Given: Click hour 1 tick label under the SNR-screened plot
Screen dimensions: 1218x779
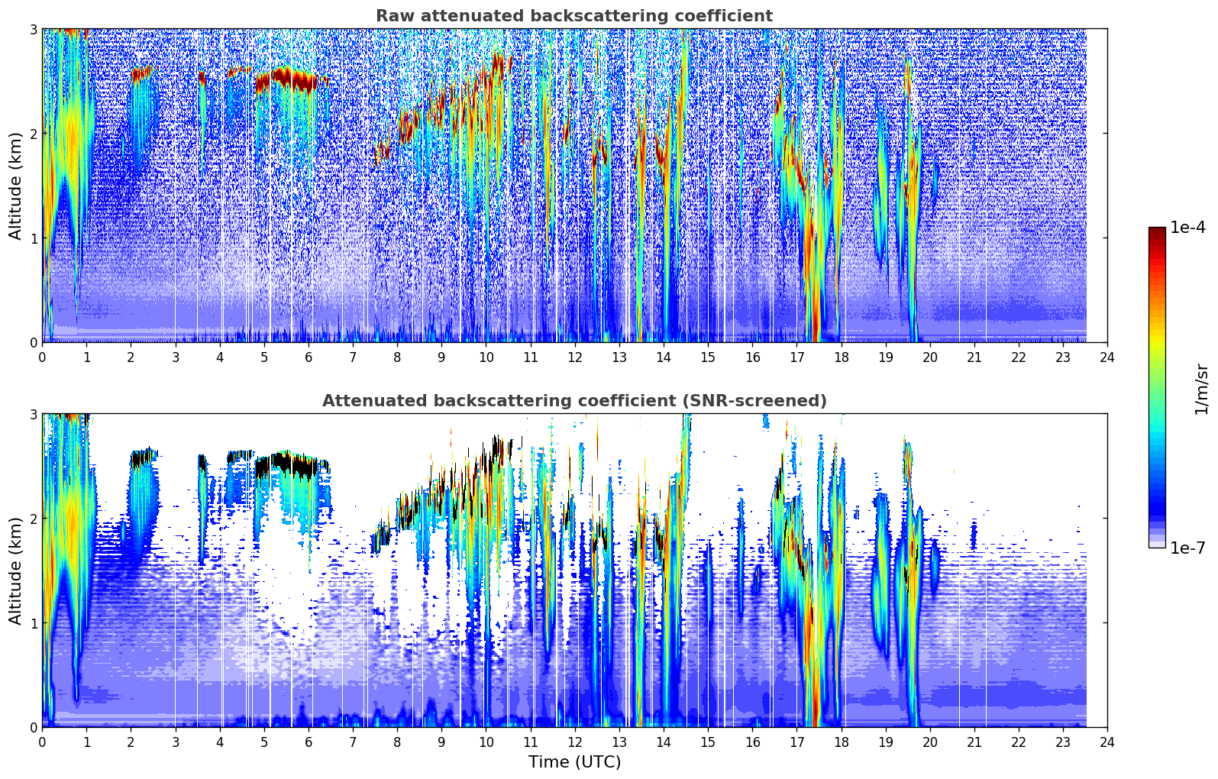Looking at the screenshot, I should point(86,742).
